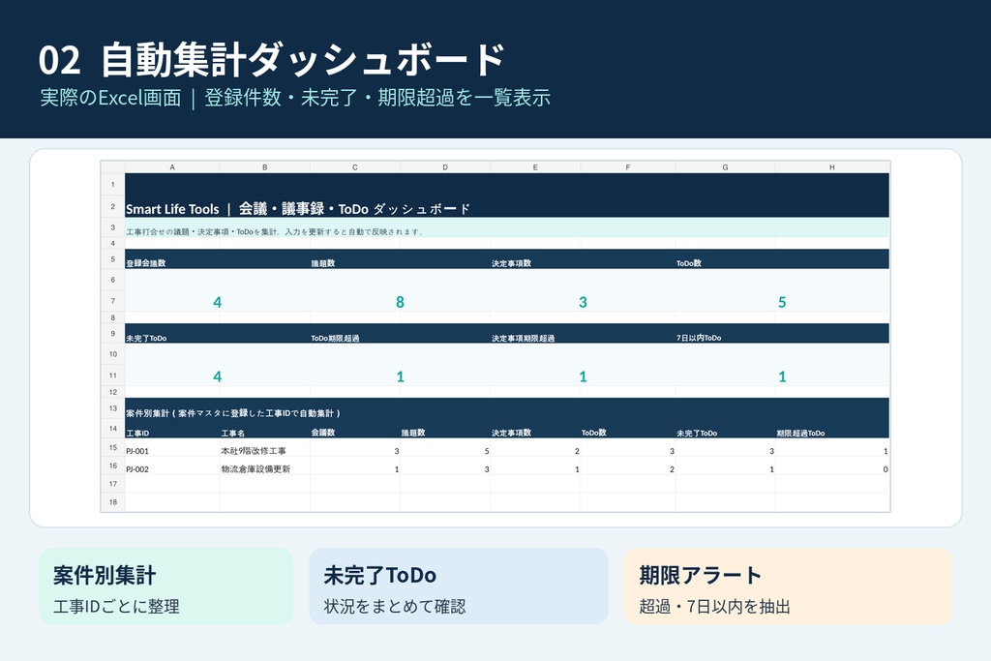Click the orange '期限アラート' card
The width and height of the screenshot is (991, 661).
(788, 586)
